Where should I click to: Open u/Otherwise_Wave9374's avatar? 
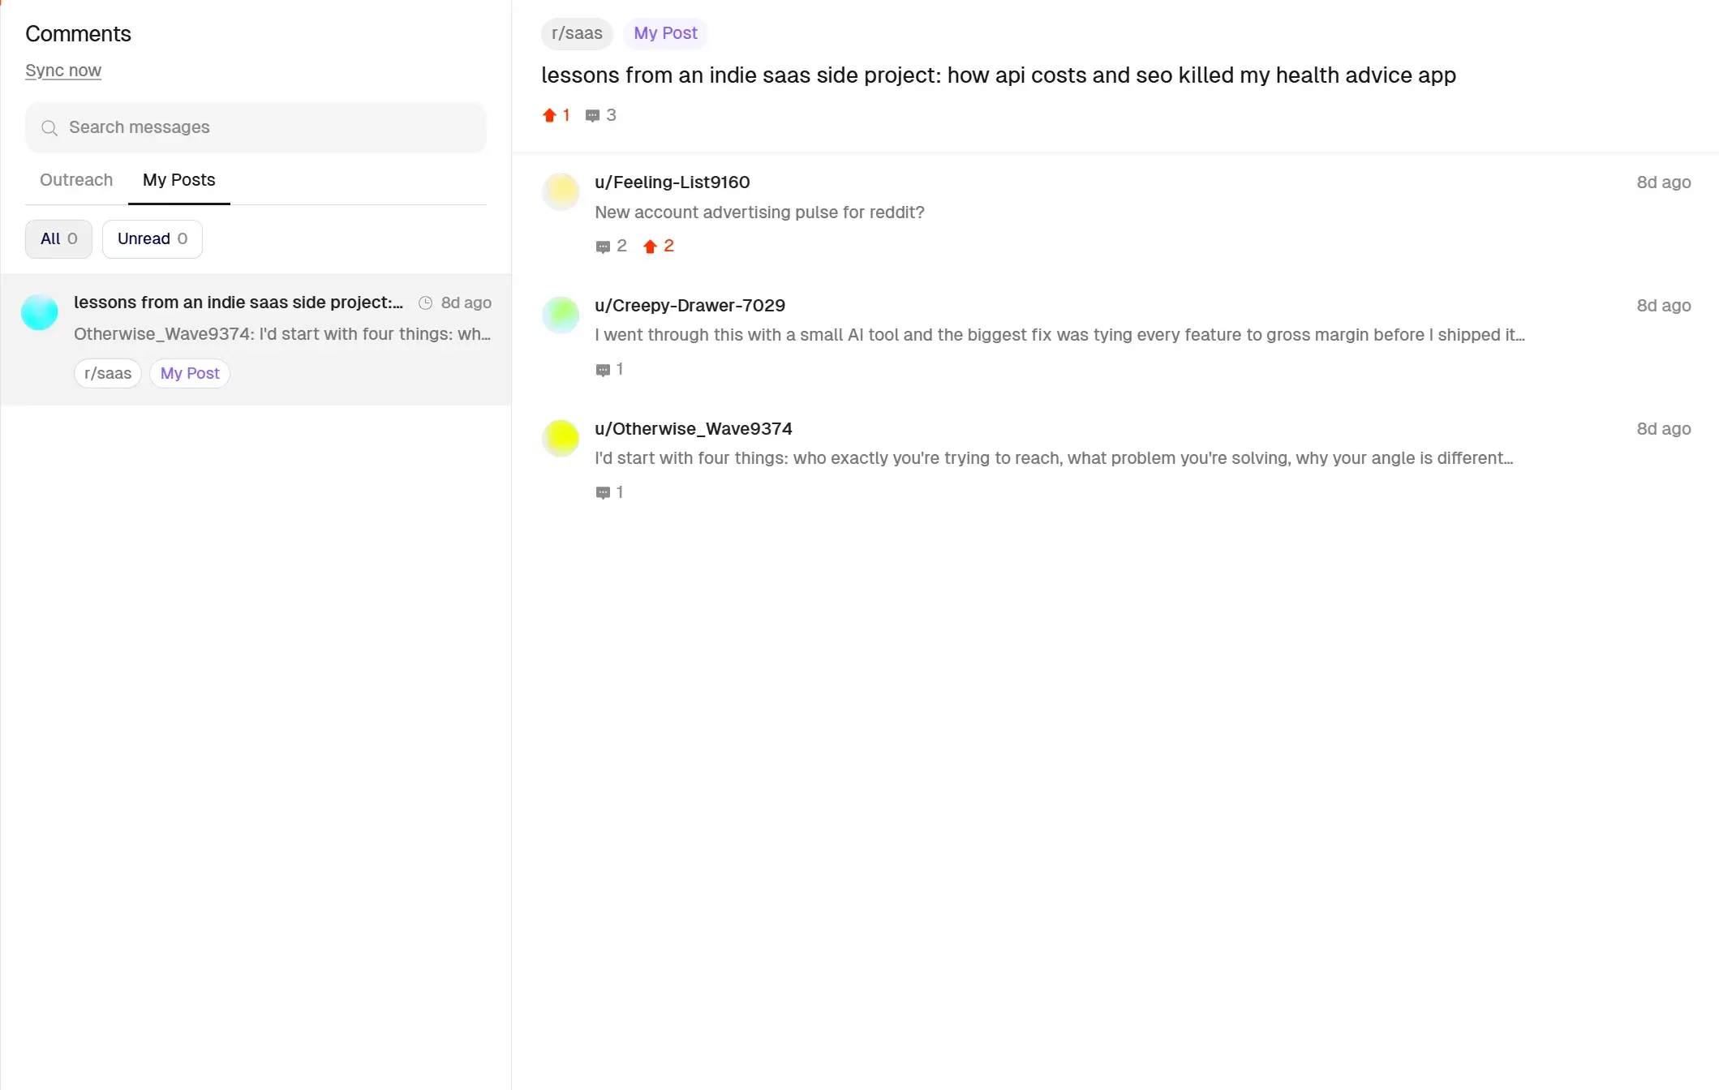tap(561, 438)
